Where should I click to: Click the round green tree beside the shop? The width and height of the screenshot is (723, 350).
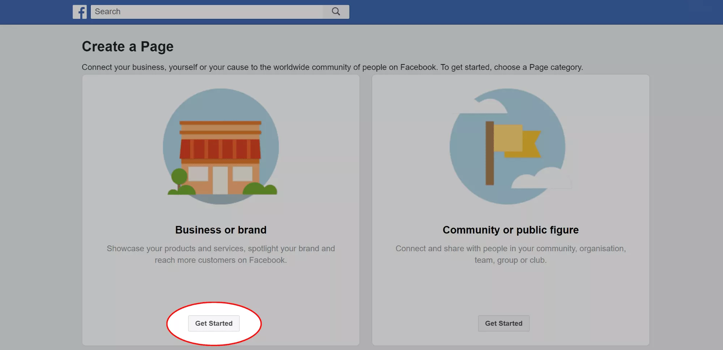click(179, 176)
